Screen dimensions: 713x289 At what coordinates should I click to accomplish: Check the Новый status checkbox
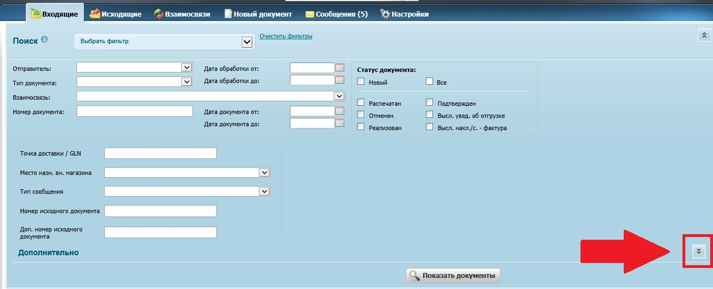[361, 81]
